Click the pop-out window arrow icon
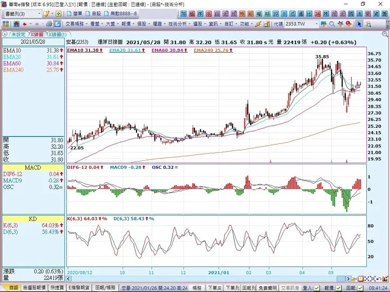Viewport: 390px width, 292px height. click(57, 24)
